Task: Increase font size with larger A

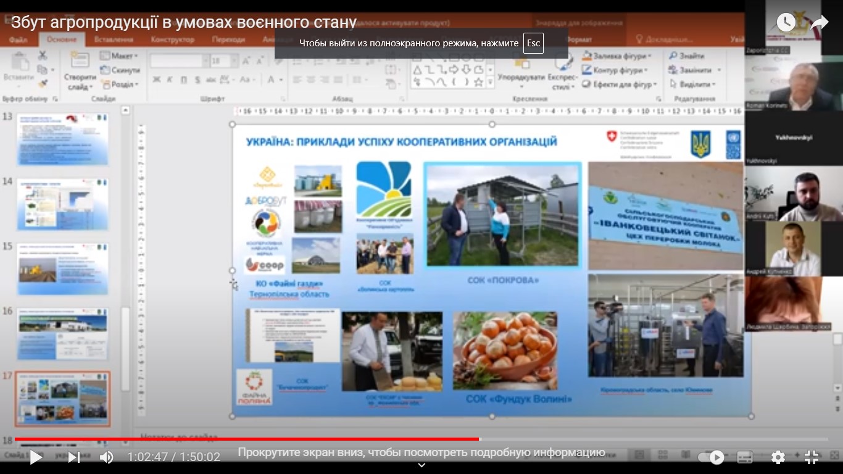Action: point(246,61)
